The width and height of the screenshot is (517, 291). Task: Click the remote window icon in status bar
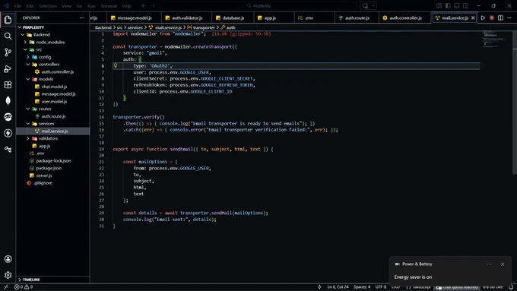point(6,287)
